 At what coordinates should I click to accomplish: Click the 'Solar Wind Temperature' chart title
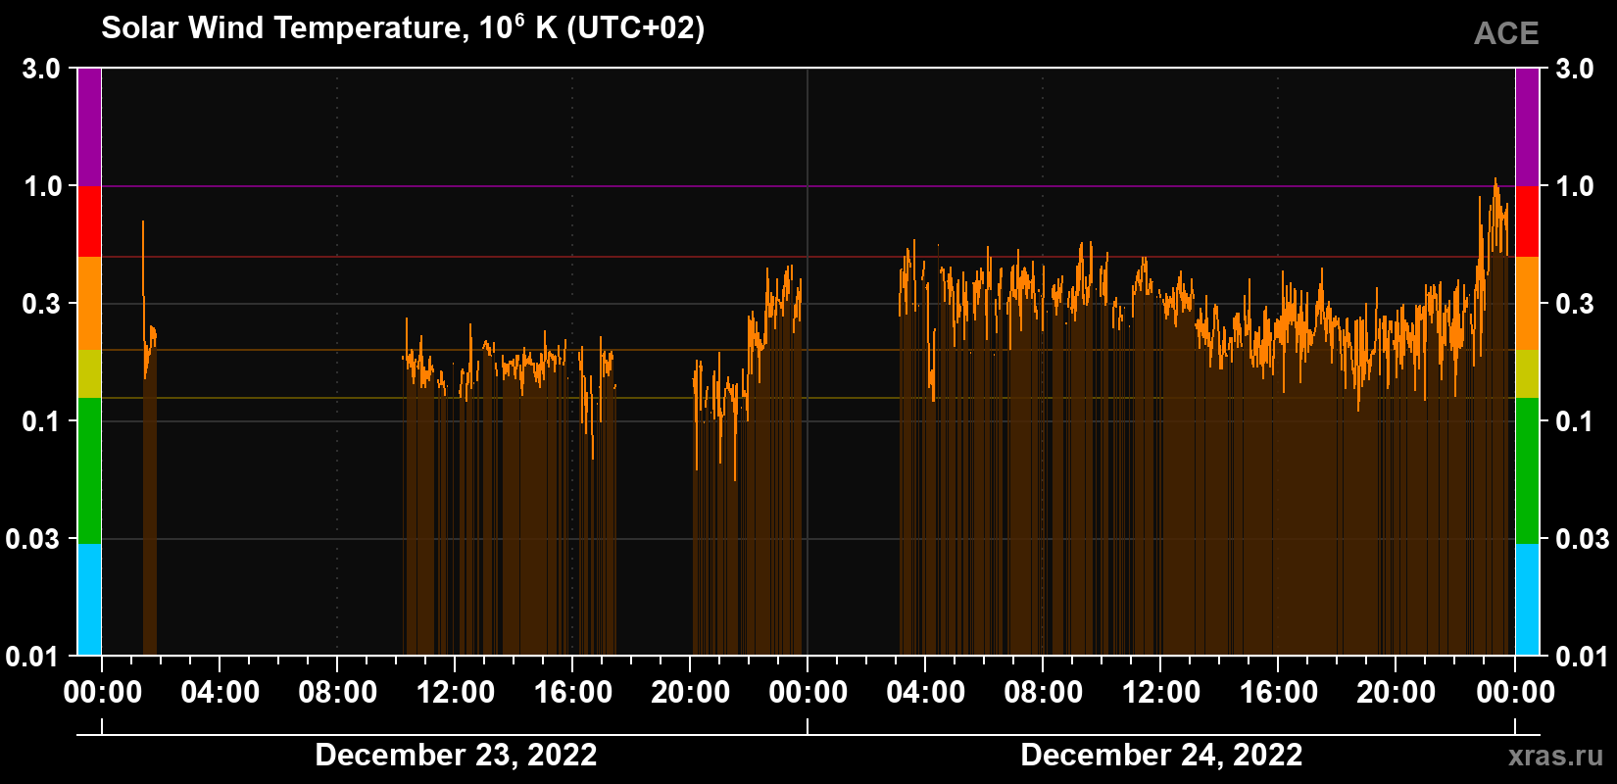[x=403, y=27]
